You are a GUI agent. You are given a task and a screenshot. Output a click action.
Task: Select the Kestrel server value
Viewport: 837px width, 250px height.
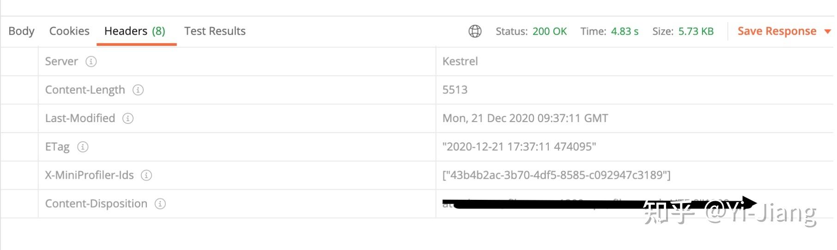(x=460, y=62)
